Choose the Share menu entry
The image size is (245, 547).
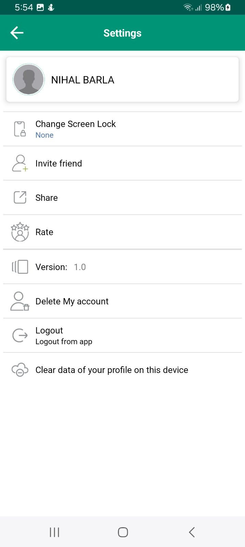[46, 198]
